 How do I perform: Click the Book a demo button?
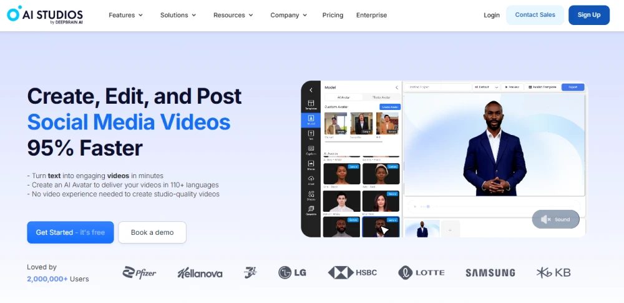tap(152, 232)
